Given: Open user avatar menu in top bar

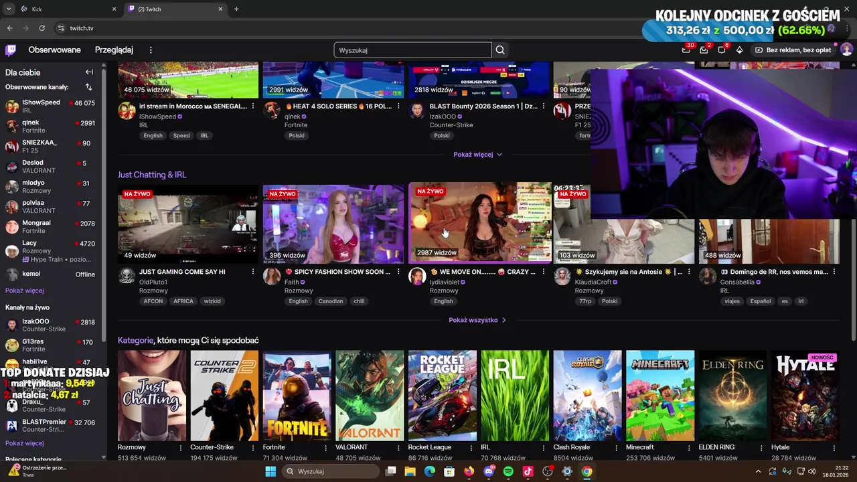Looking at the screenshot, I should point(846,50).
